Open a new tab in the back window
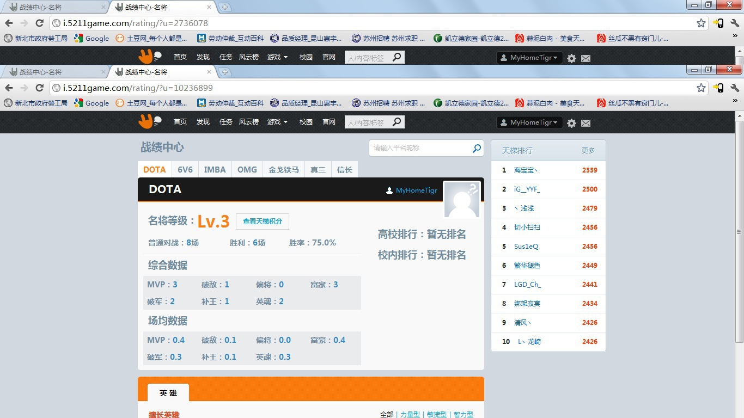 tap(224, 7)
